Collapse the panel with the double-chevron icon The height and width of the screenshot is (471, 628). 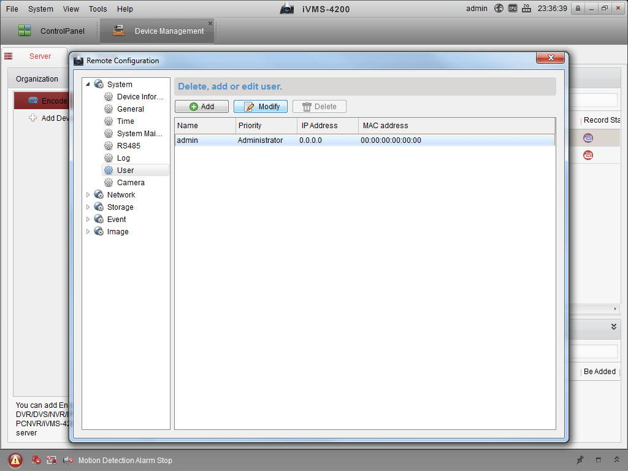tap(613, 326)
